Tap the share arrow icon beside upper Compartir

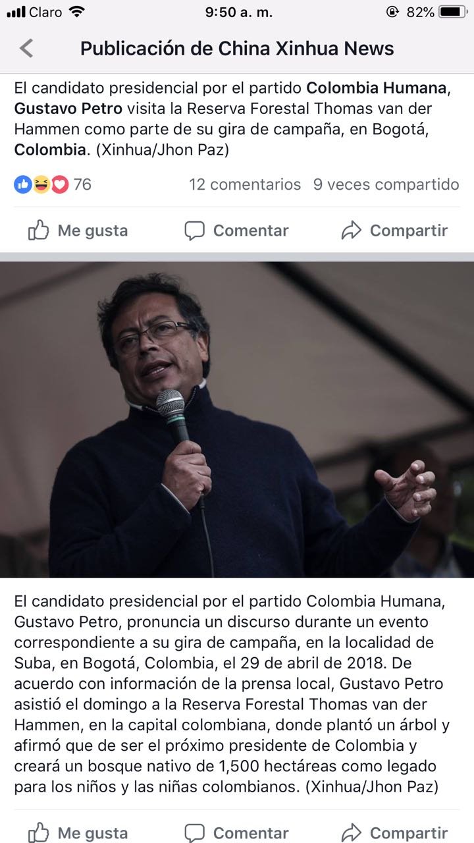pos(352,231)
